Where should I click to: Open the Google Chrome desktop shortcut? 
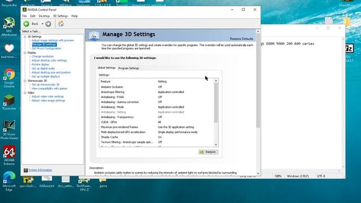[x=9, y=78]
